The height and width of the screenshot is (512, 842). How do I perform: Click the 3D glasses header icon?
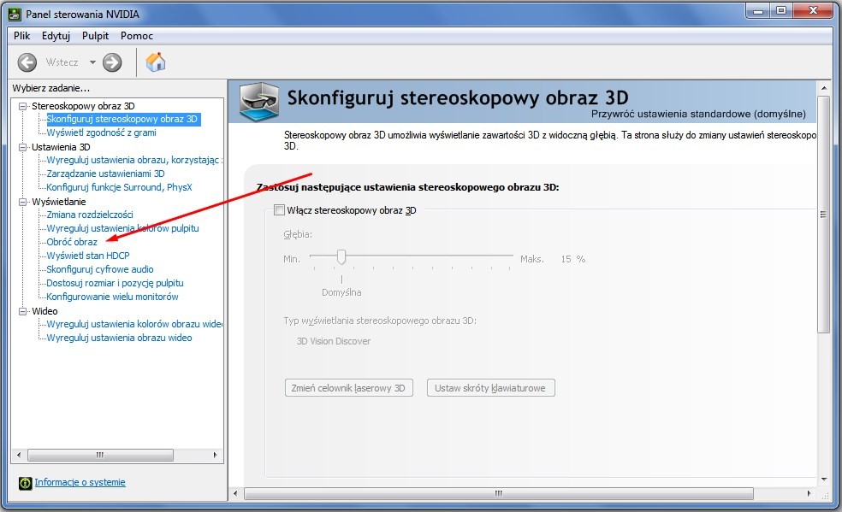tap(258, 102)
